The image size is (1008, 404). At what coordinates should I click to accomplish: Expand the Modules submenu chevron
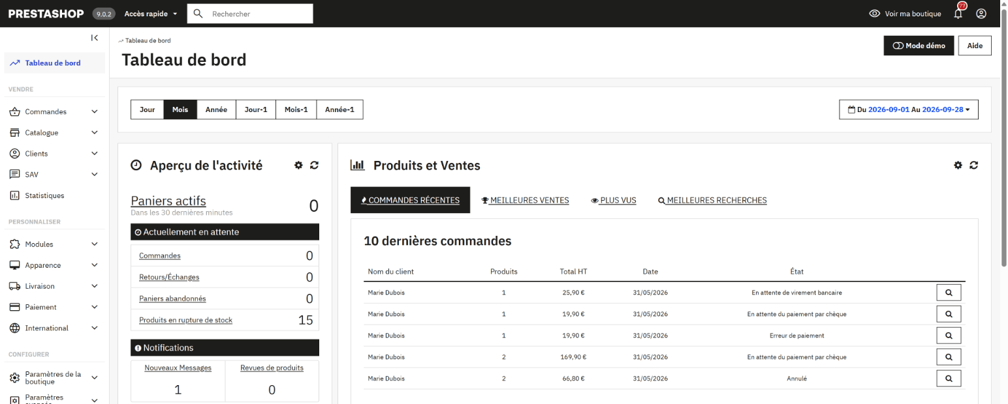[x=95, y=244]
